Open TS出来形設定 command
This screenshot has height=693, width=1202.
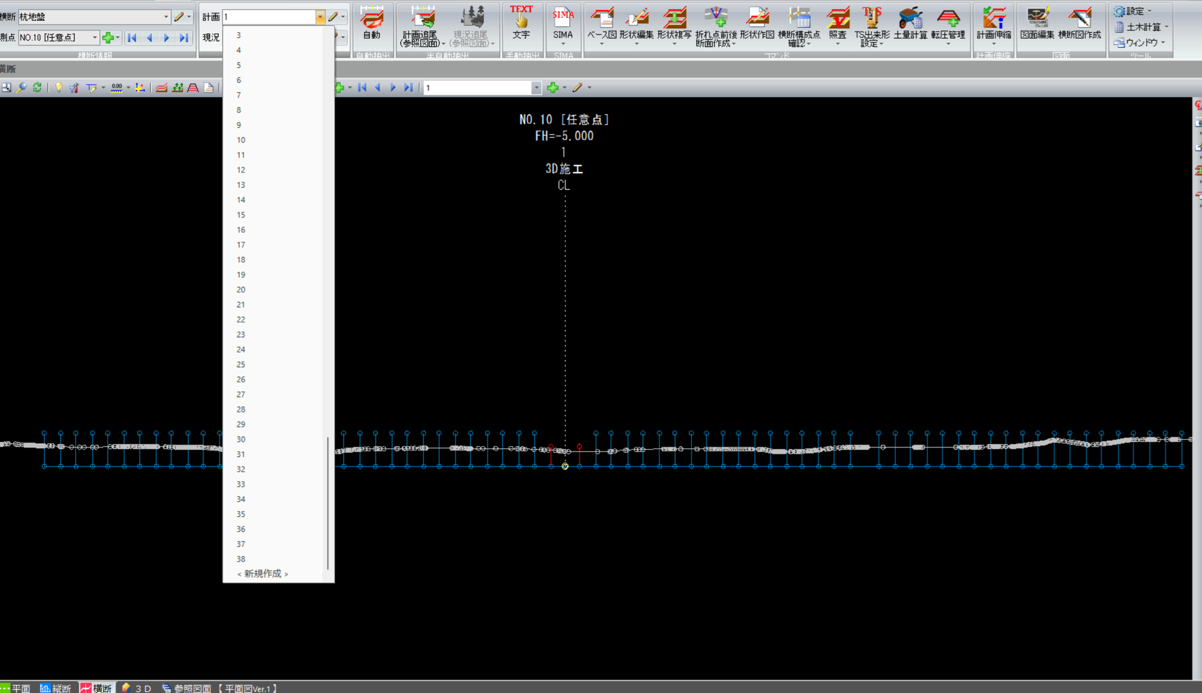(x=871, y=26)
